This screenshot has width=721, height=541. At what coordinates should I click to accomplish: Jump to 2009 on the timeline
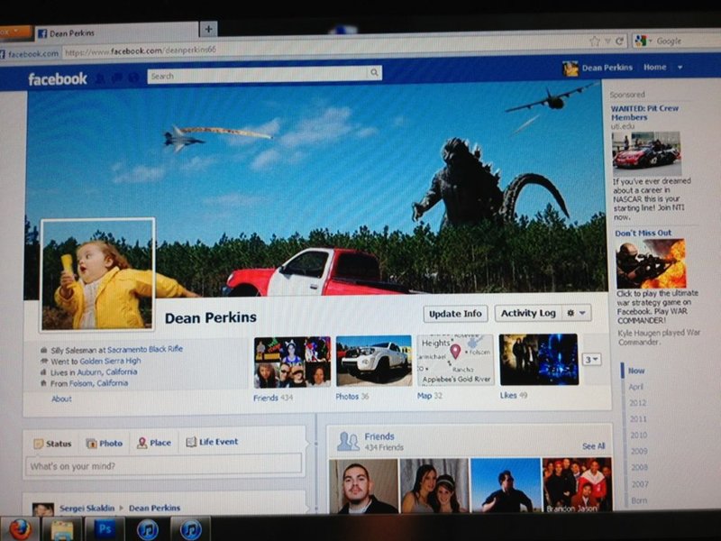[x=639, y=452]
